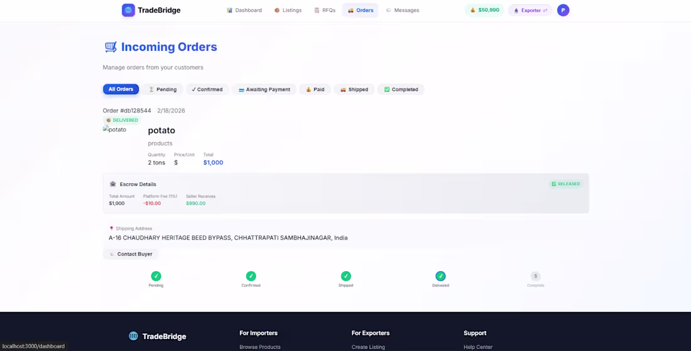Image resolution: width=691 pixels, height=351 pixels.
Task: Click the -$10.00 platform fee value
Action: 152,203
